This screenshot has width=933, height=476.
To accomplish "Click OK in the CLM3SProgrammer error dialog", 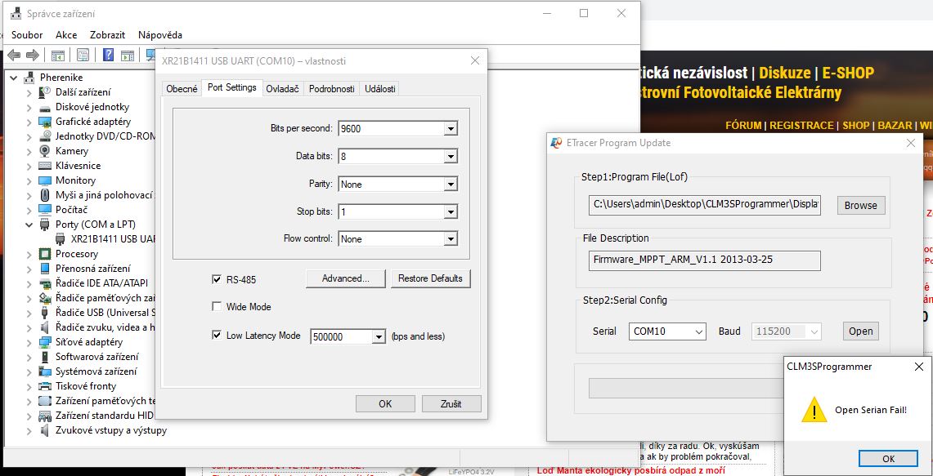I will [x=888, y=459].
